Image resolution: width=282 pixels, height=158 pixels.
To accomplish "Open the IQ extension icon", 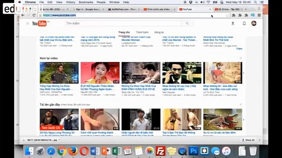I will click(x=252, y=15).
